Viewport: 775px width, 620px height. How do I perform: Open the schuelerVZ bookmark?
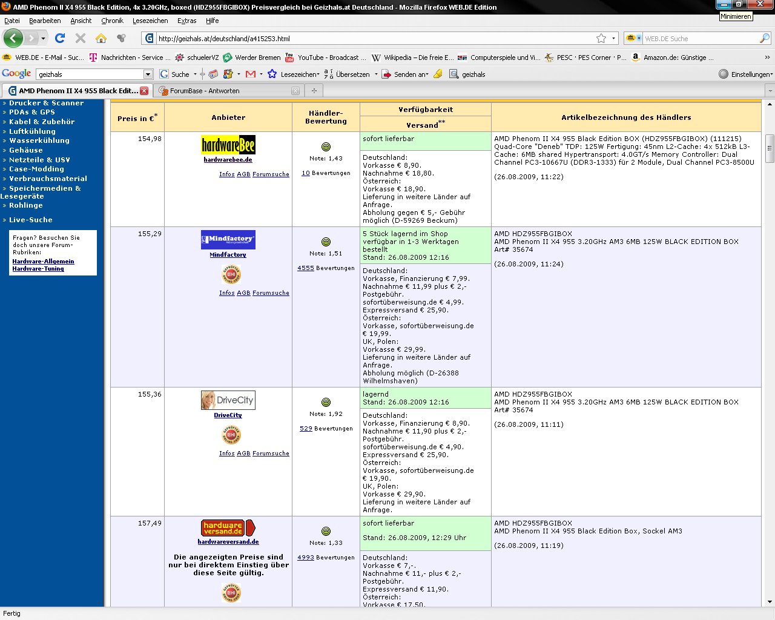click(x=197, y=58)
